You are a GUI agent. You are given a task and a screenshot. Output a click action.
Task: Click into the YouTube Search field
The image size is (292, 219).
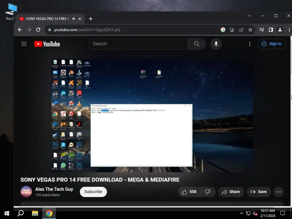138,44
